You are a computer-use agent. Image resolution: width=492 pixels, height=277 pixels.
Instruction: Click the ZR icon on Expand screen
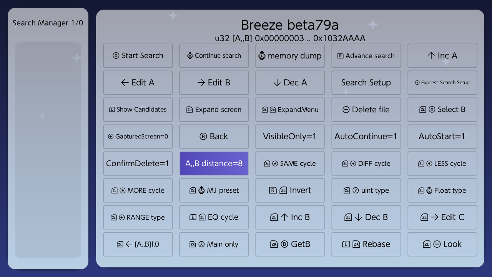pos(189,110)
